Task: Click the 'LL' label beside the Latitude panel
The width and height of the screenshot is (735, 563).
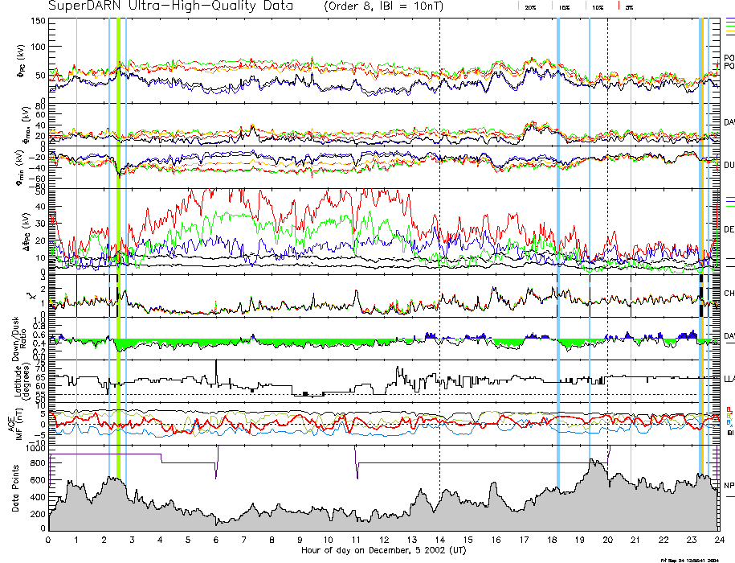Action: 729,379
